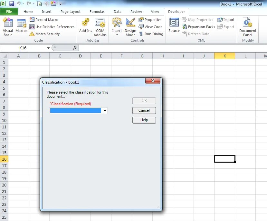The width and height of the screenshot is (267, 221).
Task: Click the dialog resize grip corner
Action: point(158,207)
